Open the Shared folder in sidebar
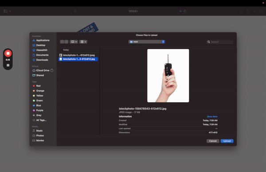266x172 pixels. point(38,75)
